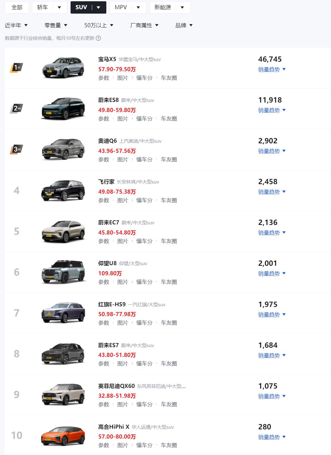Switch to the 新能源 tab
This screenshot has width=331, height=455.
[x=162, y=7]
